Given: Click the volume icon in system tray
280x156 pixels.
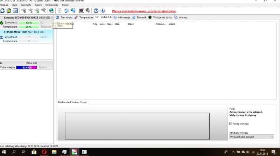Looking at the screenshot, I should click(248, 152).
